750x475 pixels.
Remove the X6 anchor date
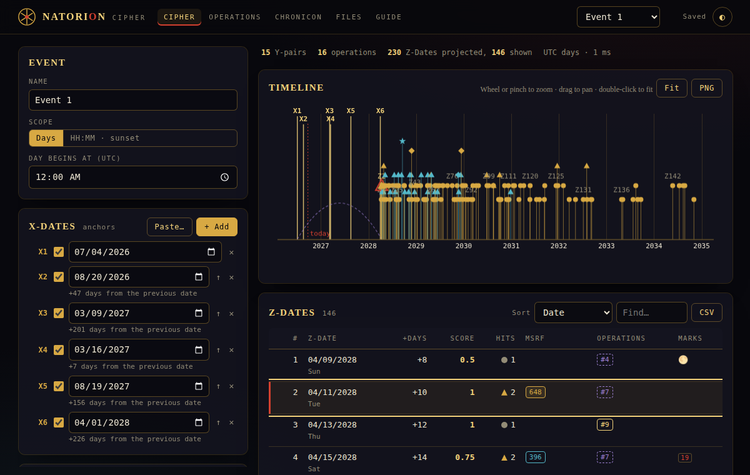(x=231, y=422)
